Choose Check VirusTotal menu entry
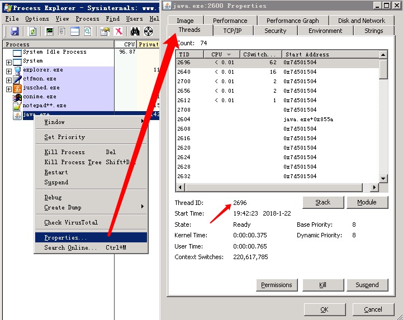Viewport: 403px width, 320px height. pyautogui.click(x=91, y=222)
